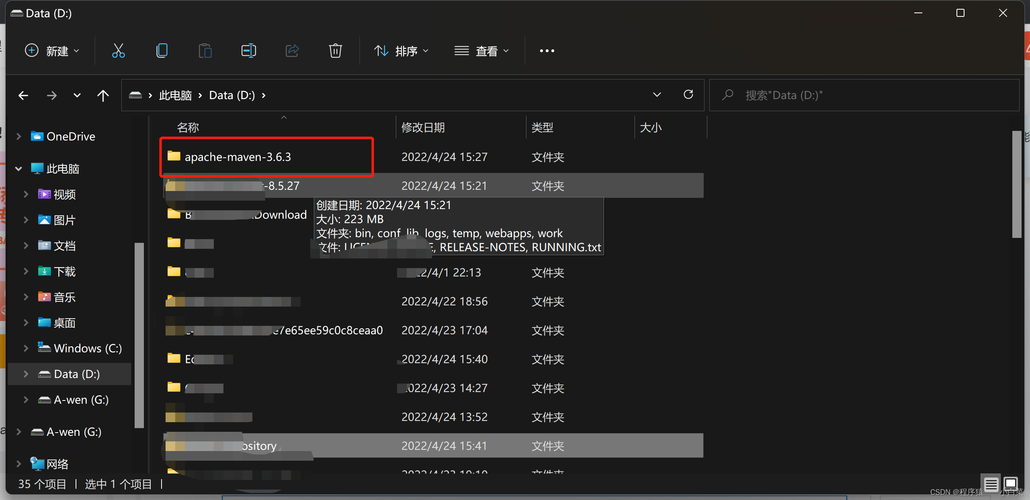Click the Share icon in toolbar
This screenshot has height=500, width=1030.
[x=292, y=51]
